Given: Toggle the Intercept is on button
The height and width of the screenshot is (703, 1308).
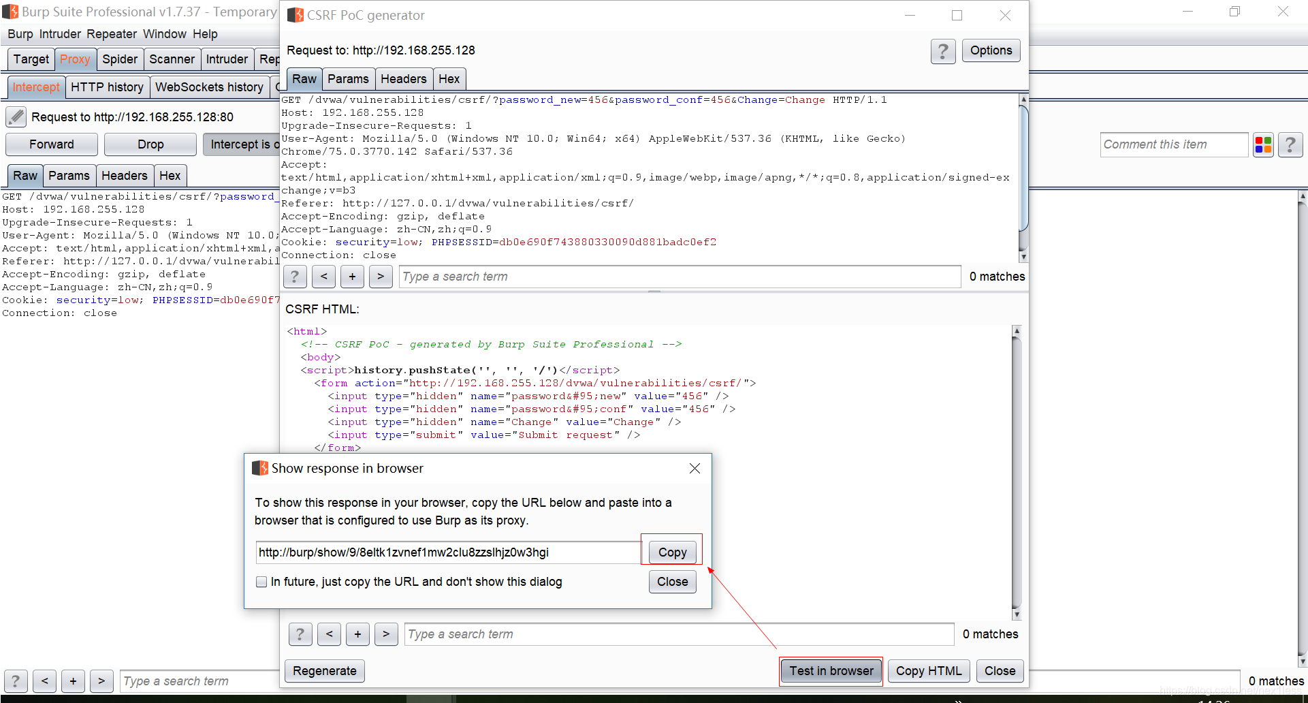Looking at the screenshot, I should [x=242, y=144].
